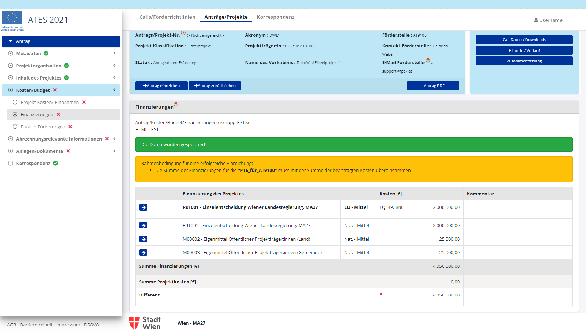The image size is (586, 333).
Task: Click help icon beside E-Mail Förderstelle
Action: pos(428,60)
